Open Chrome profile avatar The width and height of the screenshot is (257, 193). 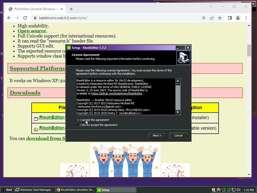pyautogui.click(x=238, y=18)
